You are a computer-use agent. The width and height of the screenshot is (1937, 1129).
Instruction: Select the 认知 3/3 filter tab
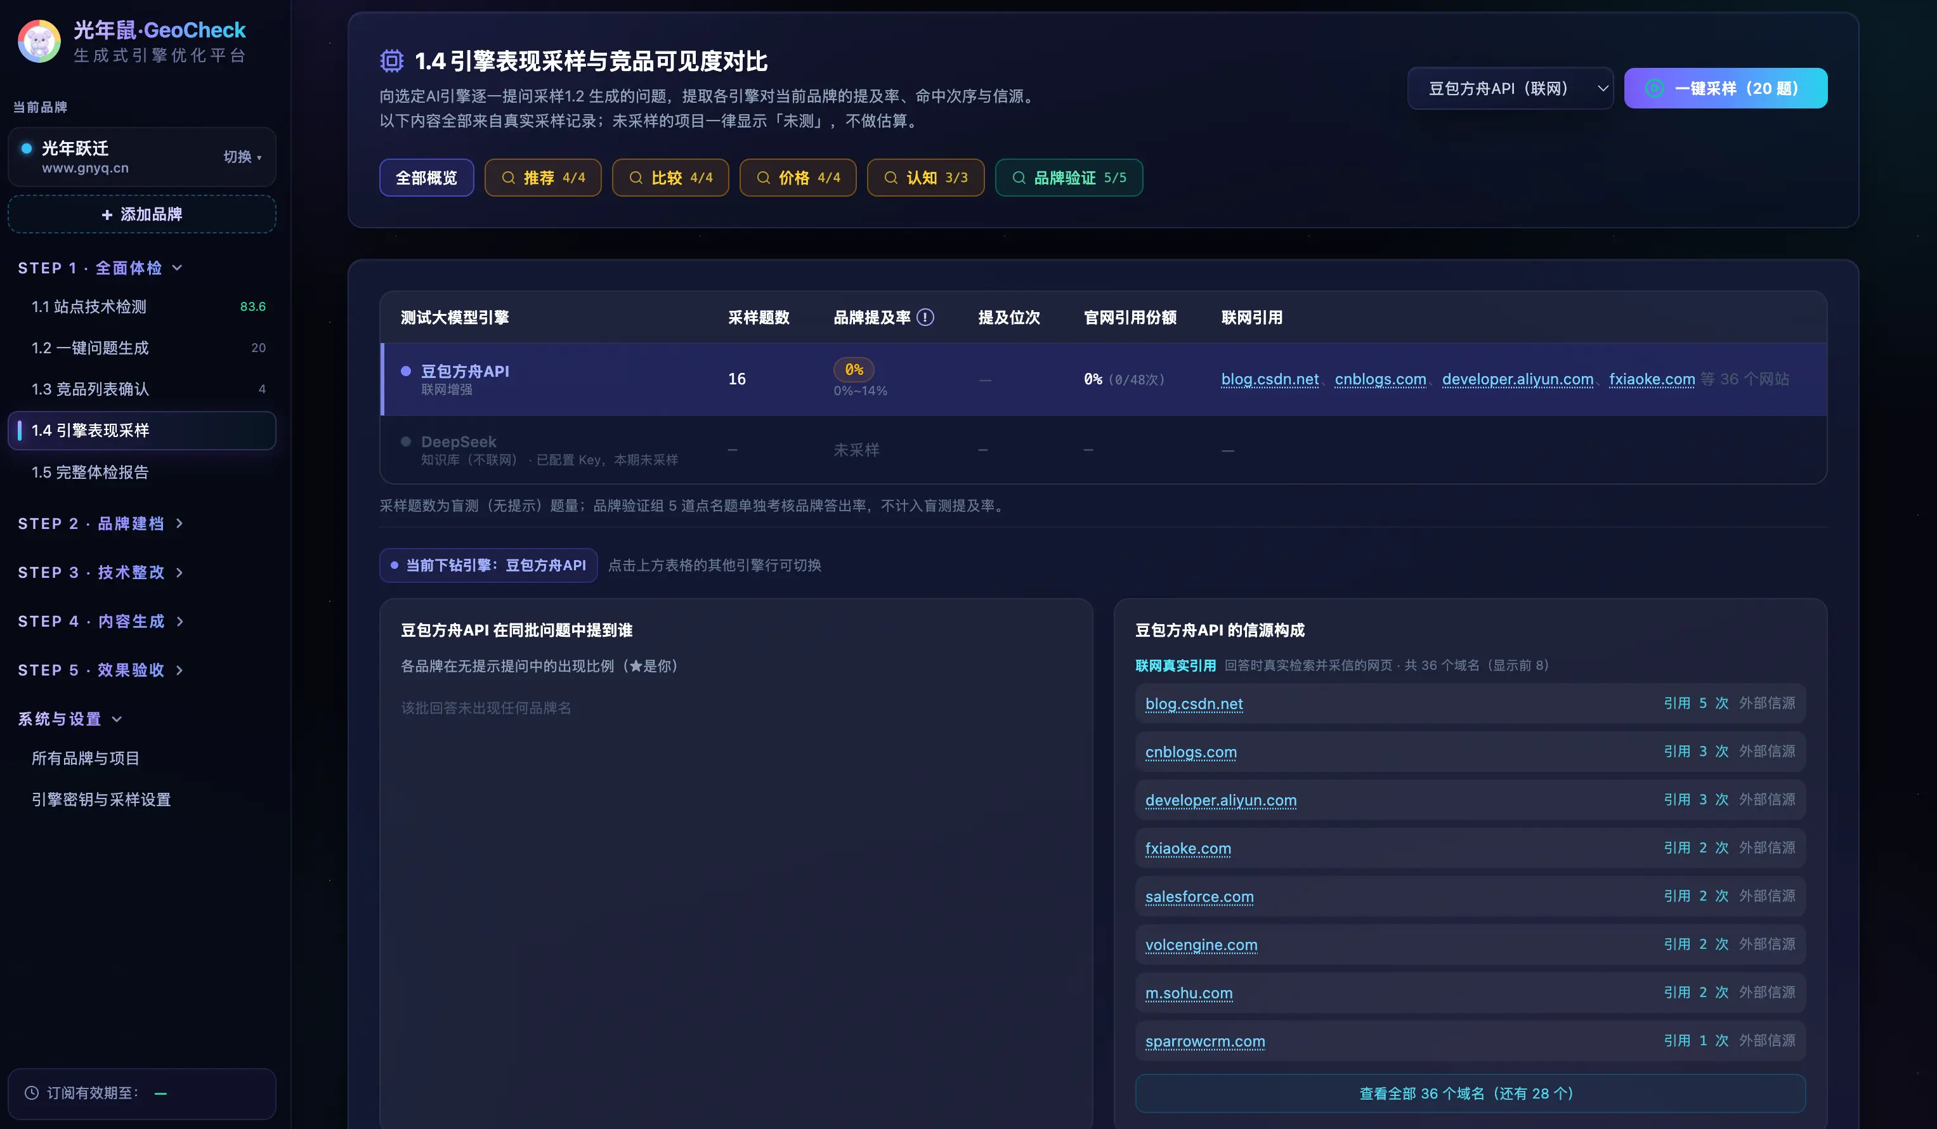925,178
